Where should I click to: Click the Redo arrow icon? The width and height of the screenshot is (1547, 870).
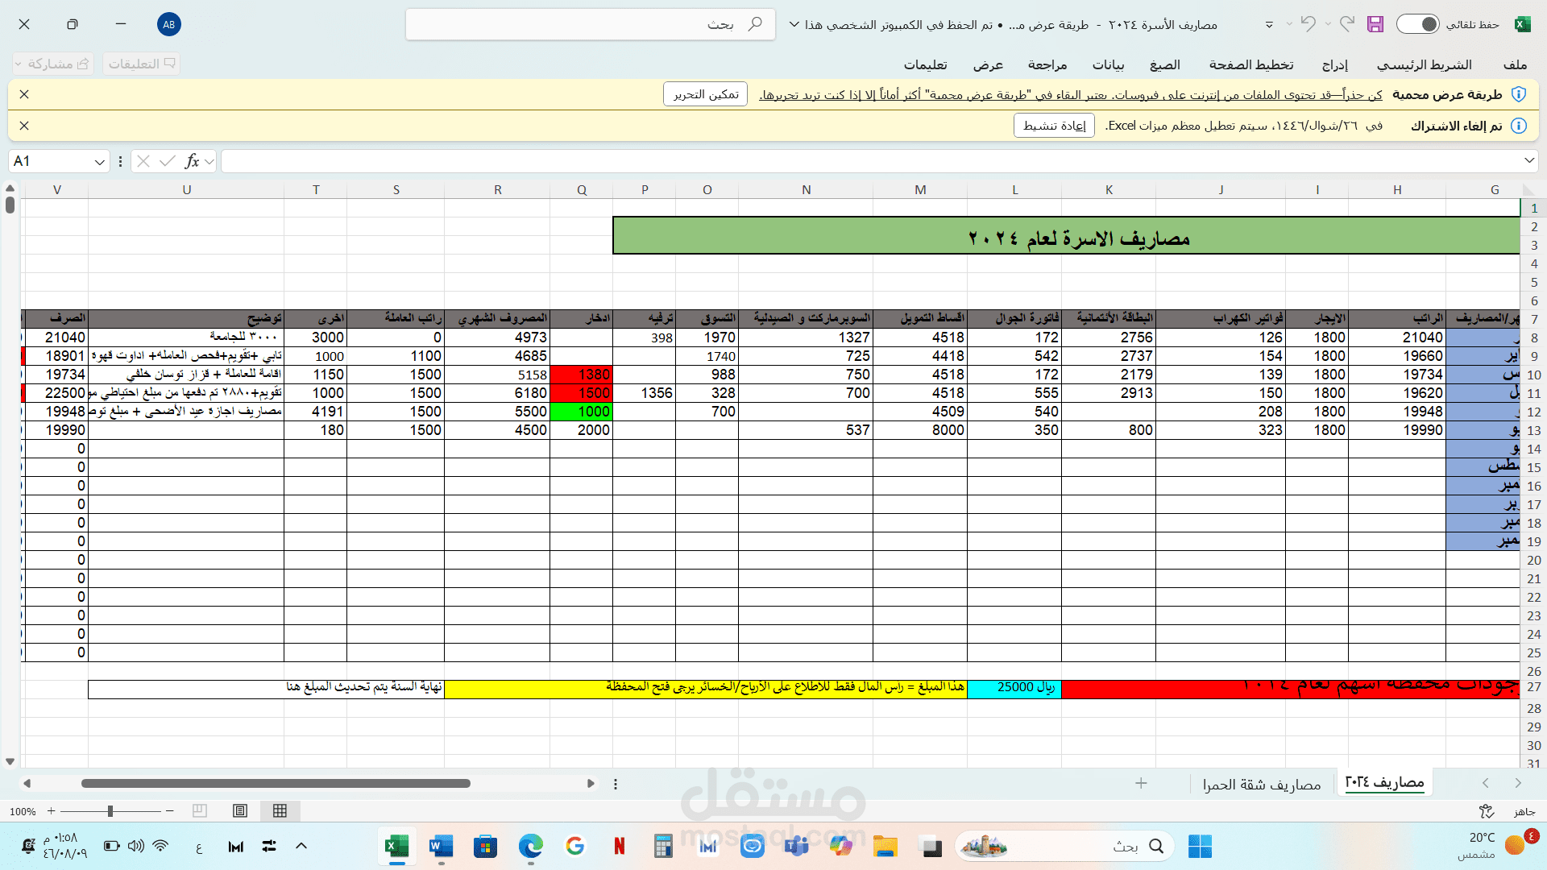point(1346,24)
